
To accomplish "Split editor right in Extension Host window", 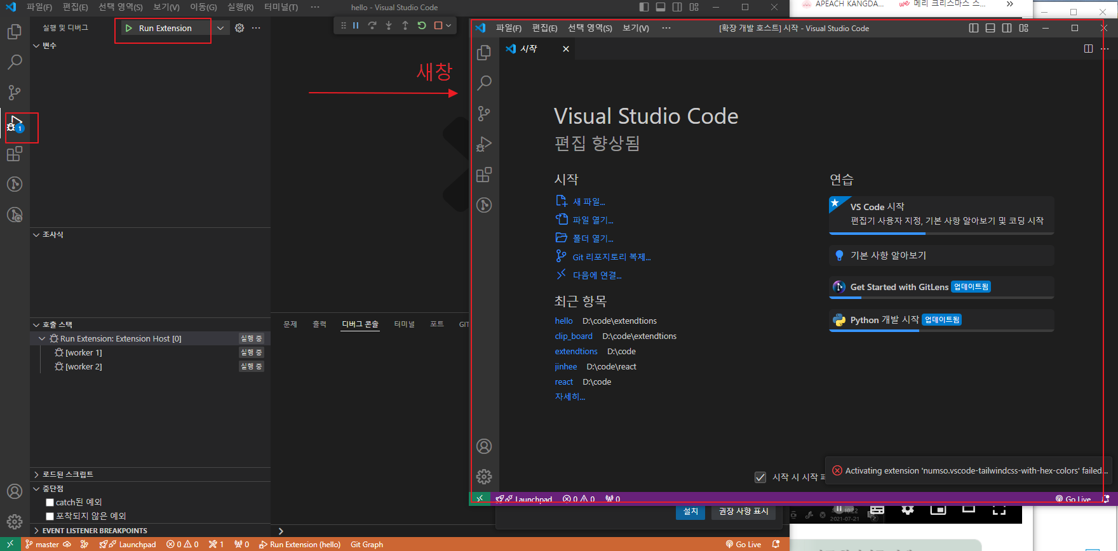I will (x=1088, y=49).
